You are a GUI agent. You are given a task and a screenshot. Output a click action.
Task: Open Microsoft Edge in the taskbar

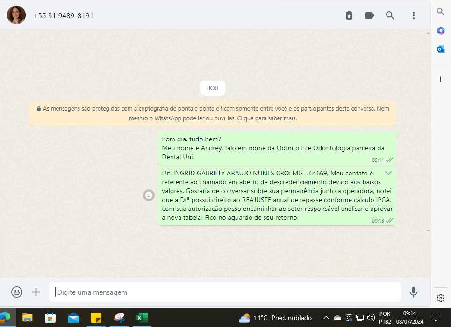click(x=5, y=318)
